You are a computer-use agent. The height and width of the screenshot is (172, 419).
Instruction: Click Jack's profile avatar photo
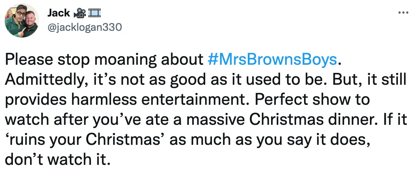pyautogui.click(x=21, y=21)
